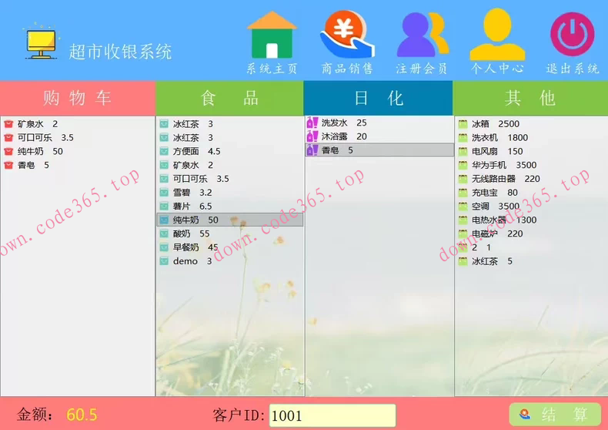The height and width of the screenshot is (430, 608).
Task: Select the item 2 1 in 其他 list
Action: pos(531,247)
